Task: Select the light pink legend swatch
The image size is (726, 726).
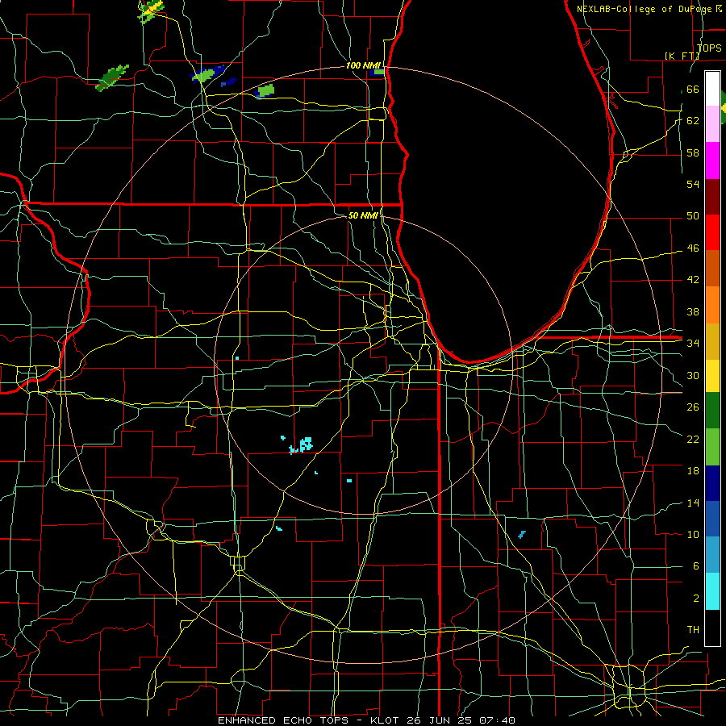Action: tap(712, 124)
